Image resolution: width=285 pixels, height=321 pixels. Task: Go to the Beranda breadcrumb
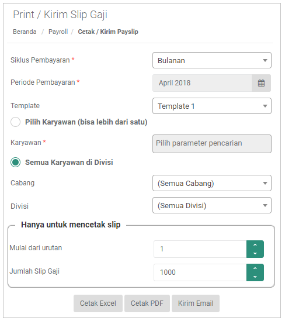[x=25, y=32]
